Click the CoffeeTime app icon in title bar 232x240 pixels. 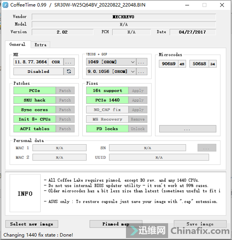pos(5,5)
